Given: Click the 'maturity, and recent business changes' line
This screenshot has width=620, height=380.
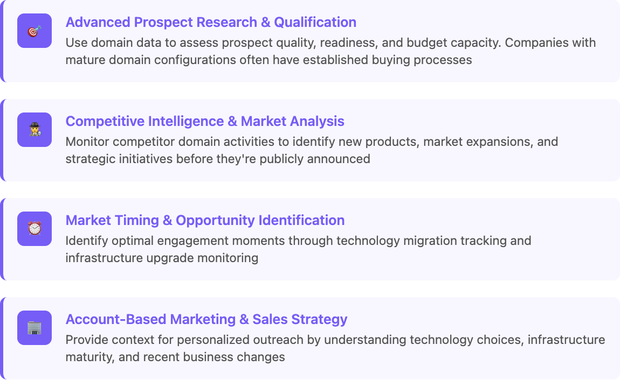Looking at the screenshot, I should pos(175,357).
